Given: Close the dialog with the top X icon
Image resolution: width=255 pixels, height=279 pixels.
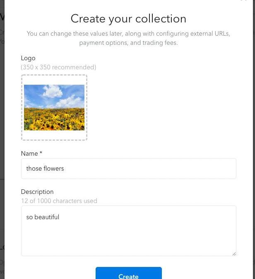Looking at the screenshot, I should point(243,1).
